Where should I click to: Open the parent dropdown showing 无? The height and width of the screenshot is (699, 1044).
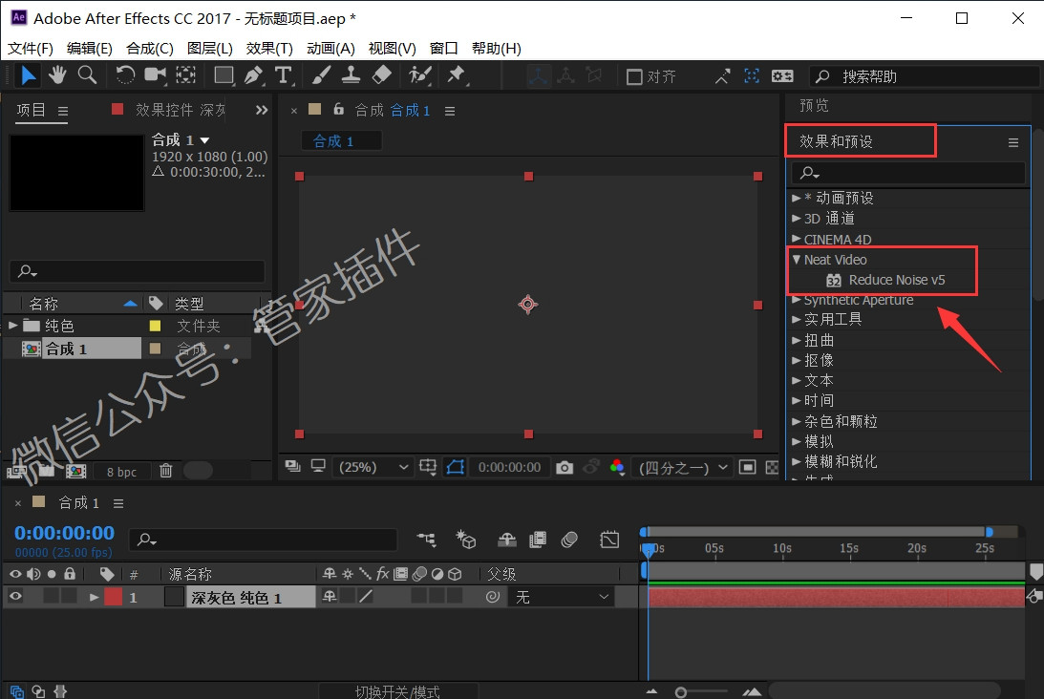[561, 597]
